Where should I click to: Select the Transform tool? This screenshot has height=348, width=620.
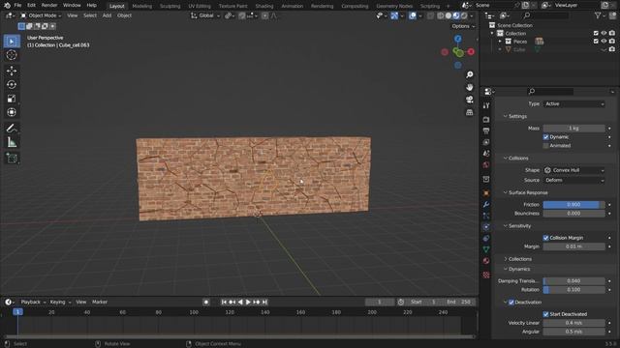[x=12, y=112]
